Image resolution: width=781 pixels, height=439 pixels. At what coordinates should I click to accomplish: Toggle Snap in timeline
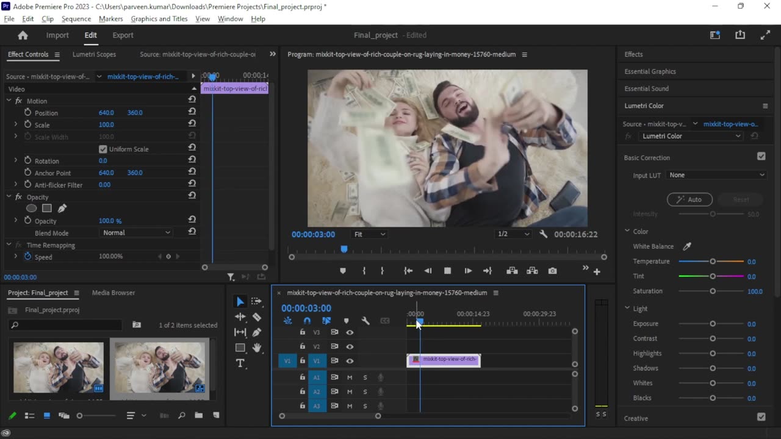click(x=307, y=321)
